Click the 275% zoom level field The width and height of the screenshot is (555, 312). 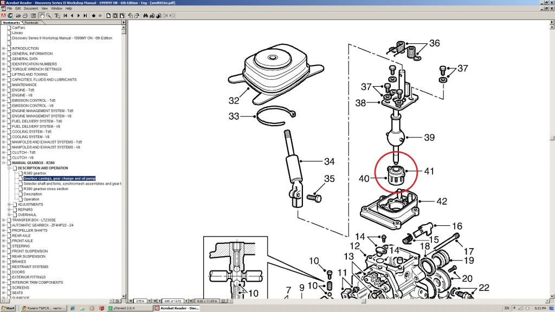point(140,301)
